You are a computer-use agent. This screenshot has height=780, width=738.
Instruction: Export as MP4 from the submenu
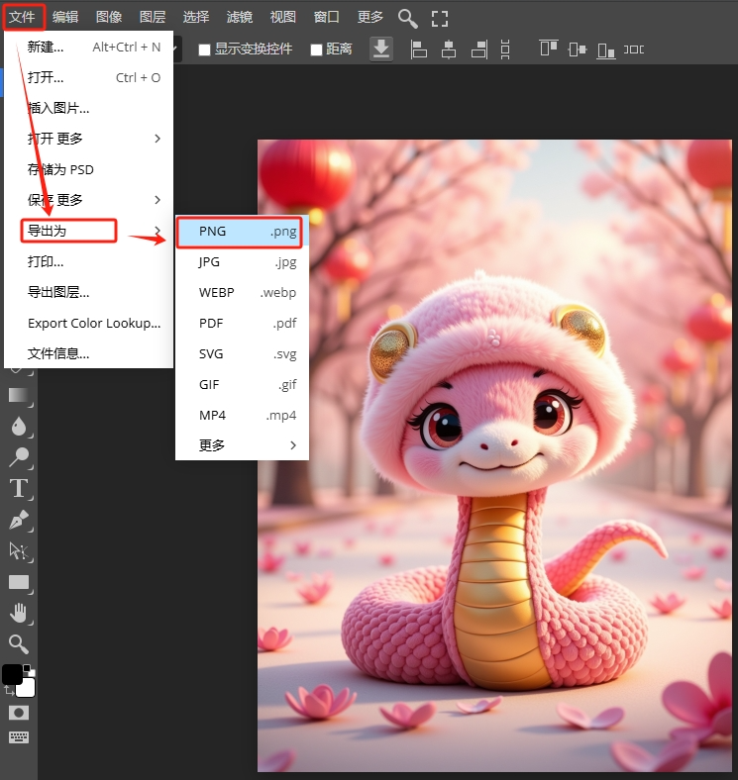(x=242, y=415)
